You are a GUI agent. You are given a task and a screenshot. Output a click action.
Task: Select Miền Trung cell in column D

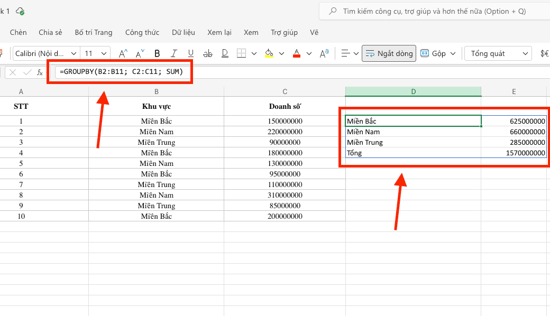pos(413,142)
